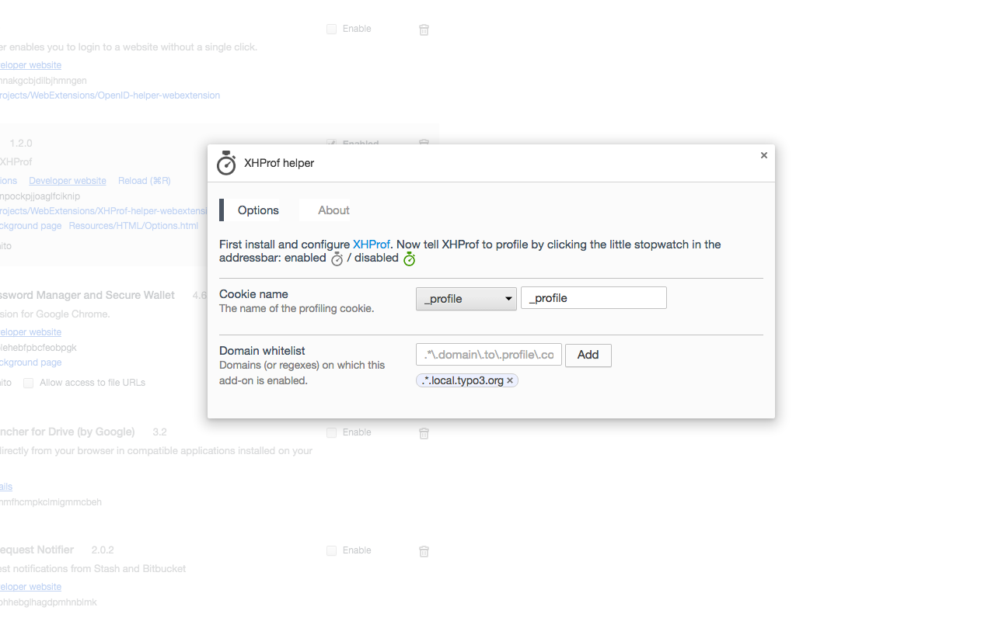
Task: Close the XHProf helper dialog with the x icon
Action: pyautogui.click(x=763, y=154)
